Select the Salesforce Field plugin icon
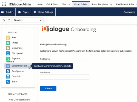The height and width of the screenshot is (102, 137). 8,66
